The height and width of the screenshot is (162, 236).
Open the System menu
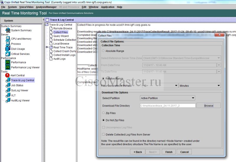point(12,7)
